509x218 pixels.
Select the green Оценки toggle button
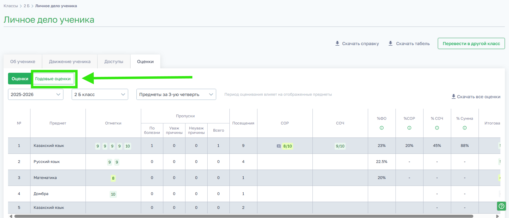click(x=20, y=79)
